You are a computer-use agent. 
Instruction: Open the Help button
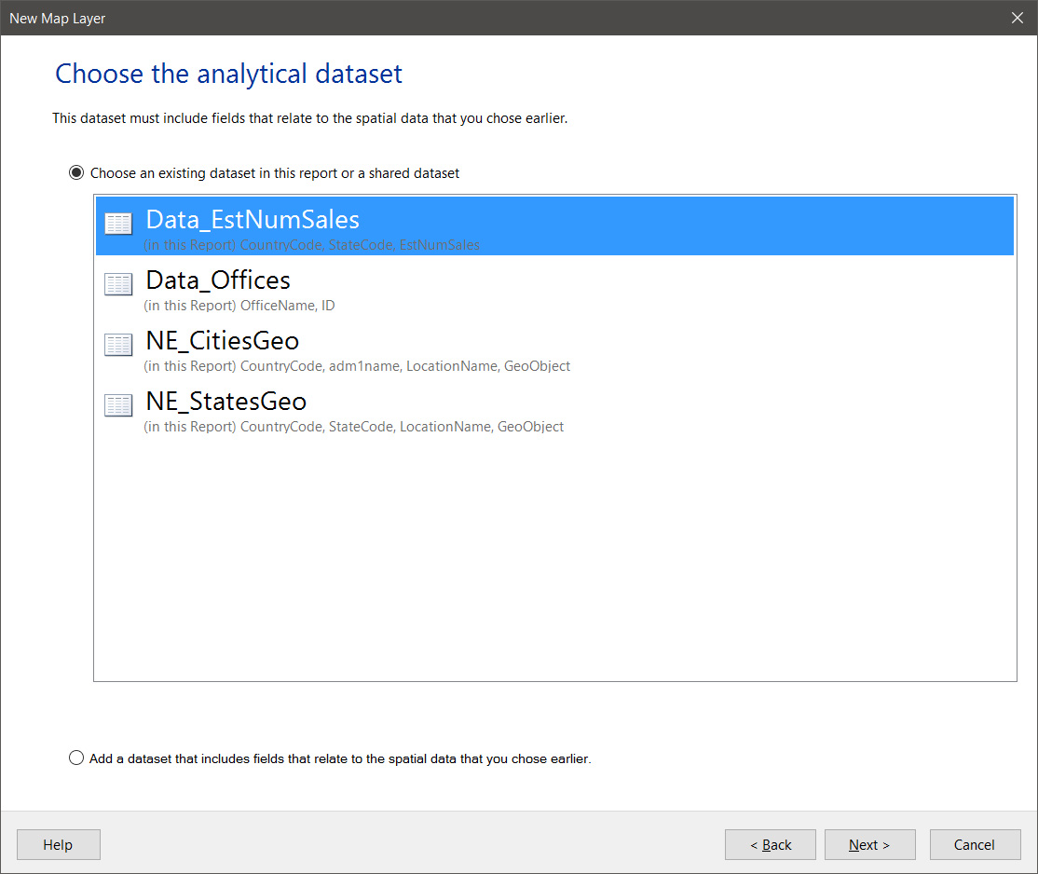pyautogui.click(x=58, y=845)
